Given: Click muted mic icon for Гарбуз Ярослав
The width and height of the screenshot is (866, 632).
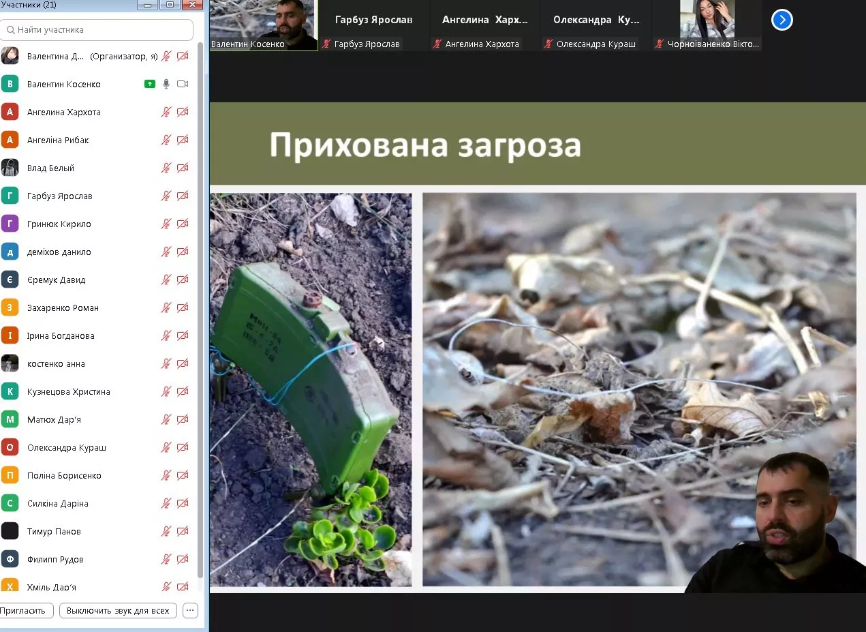Looking at the screenshot, I should coord(166,196).
